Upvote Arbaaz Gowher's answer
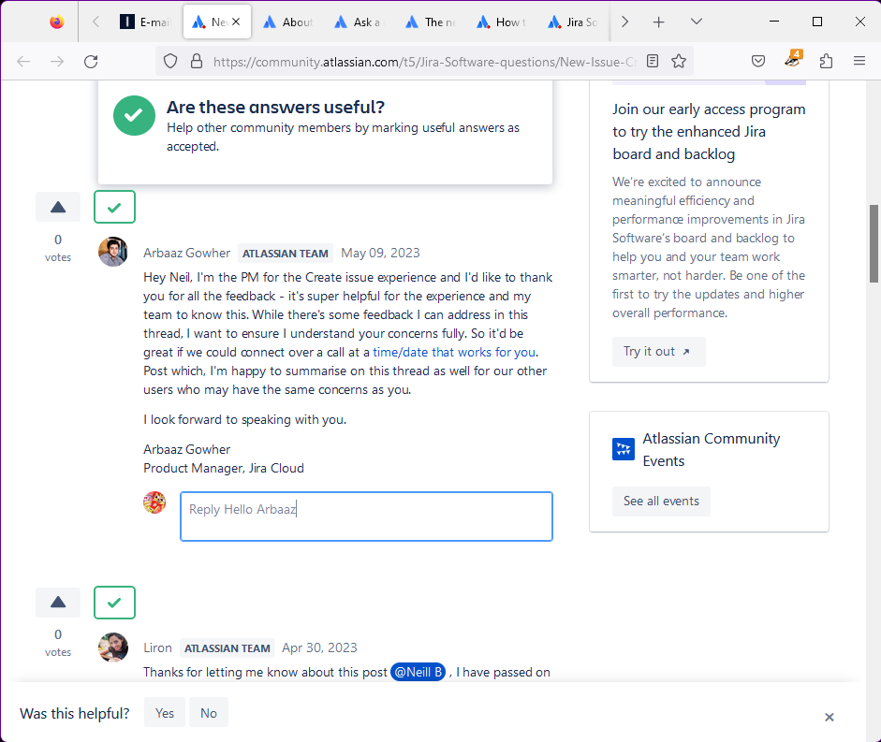The width and height of the screenshot is (881, 742). pos(58,207)
